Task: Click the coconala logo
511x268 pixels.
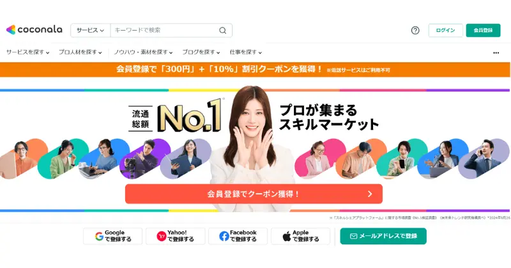Action: pos(34,29)
